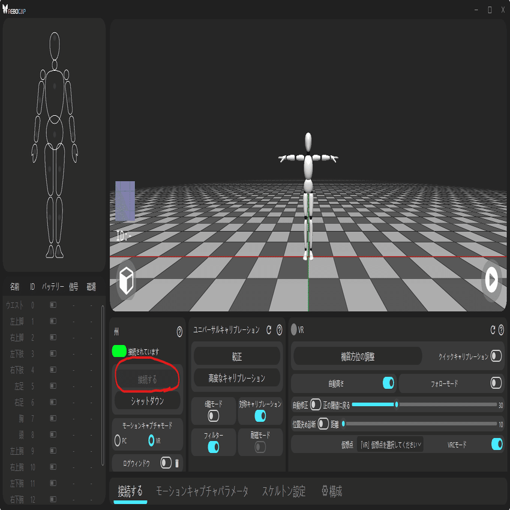Screen dimensions: 510x510
Task: Select the VR motion capture mode
Action: (151, 440)
